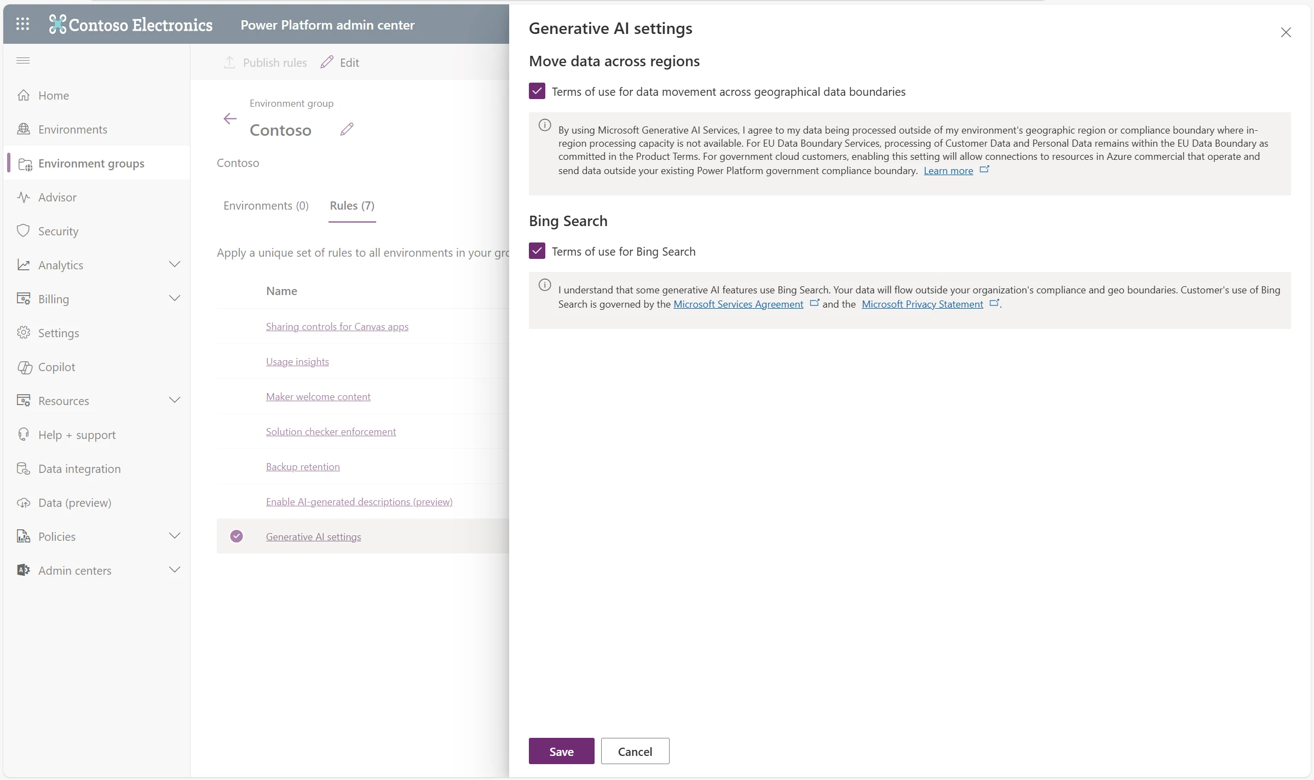Uncheck Terms of use for Bing Search
This screenshot has height=780, width=1314.
point(537,251)
